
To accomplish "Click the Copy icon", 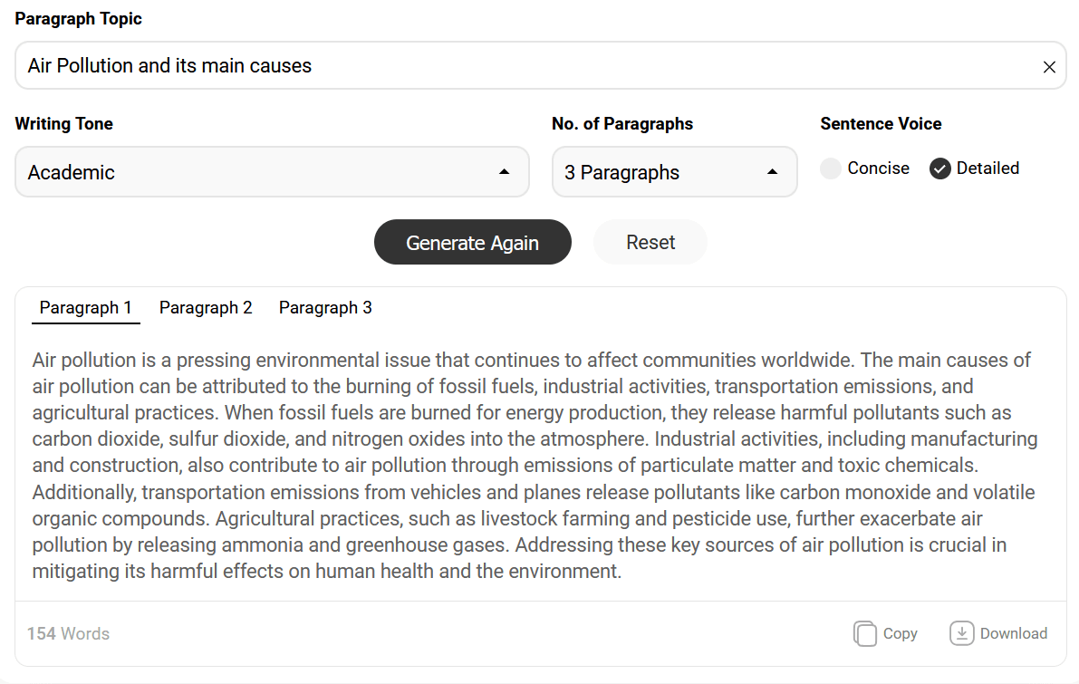I will tap(865, 633).
